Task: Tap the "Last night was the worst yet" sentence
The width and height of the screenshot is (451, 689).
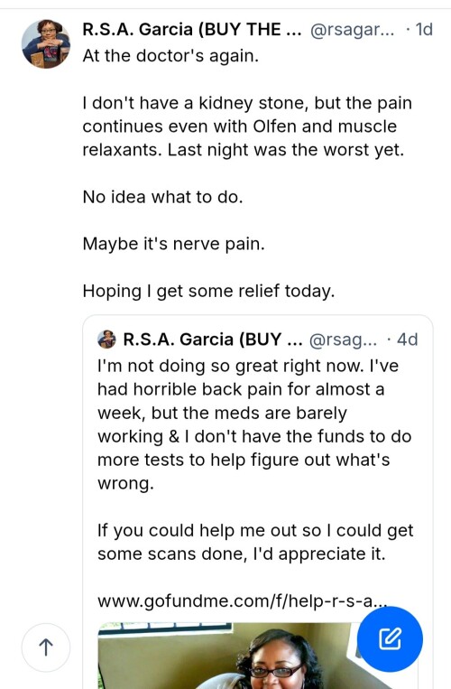Action: tap(286, 150)
